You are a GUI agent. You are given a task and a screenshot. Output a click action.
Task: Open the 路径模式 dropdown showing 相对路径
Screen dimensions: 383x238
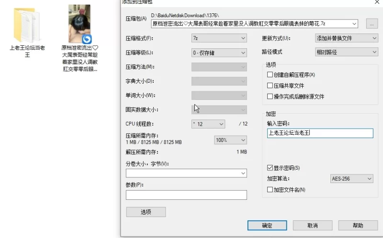(346, 52)
